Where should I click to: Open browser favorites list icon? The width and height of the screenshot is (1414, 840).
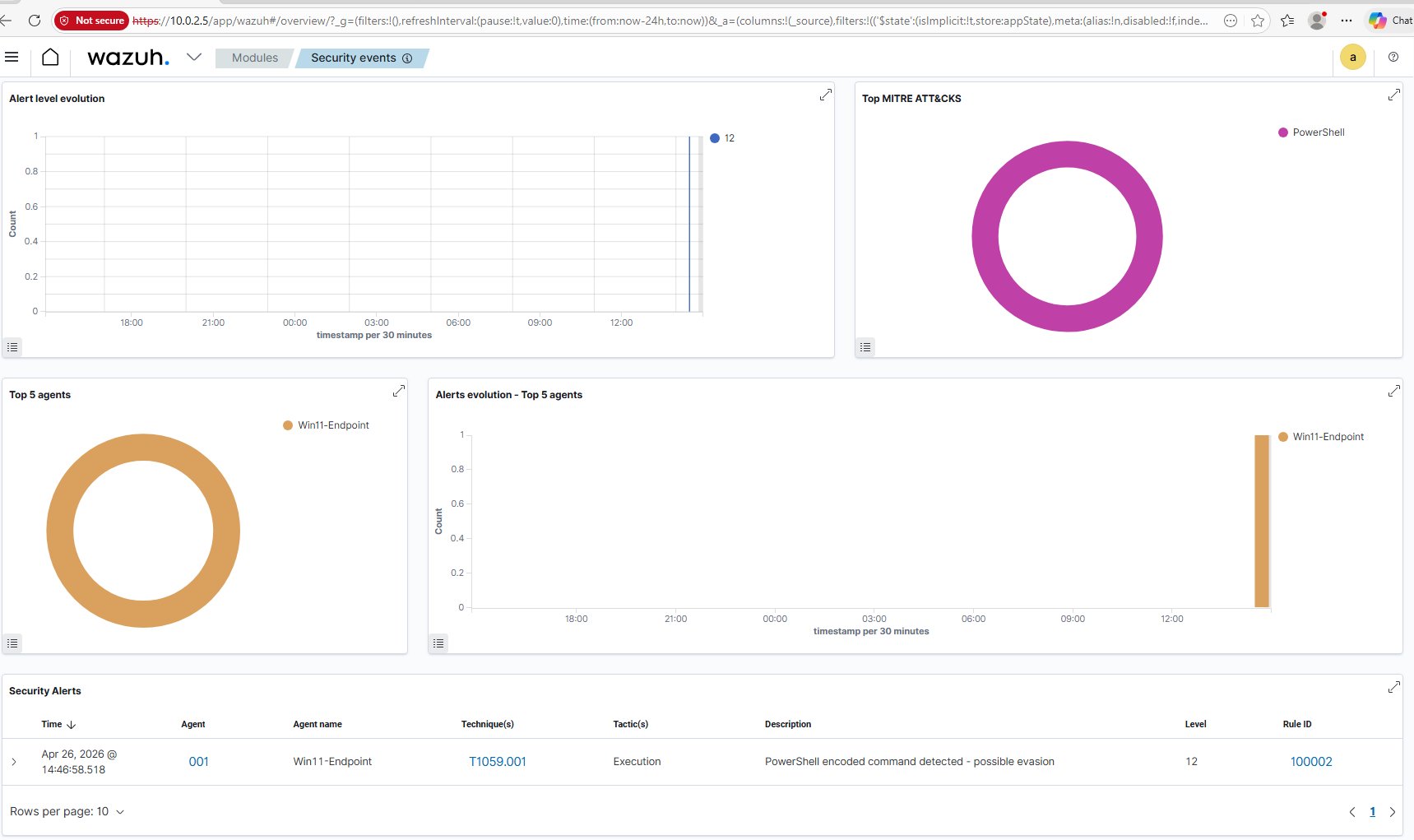[x=1287, y=21]
